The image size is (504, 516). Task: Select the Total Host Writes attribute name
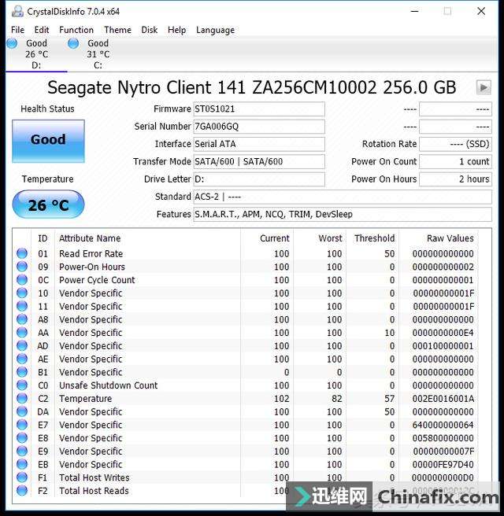[94, 477]
